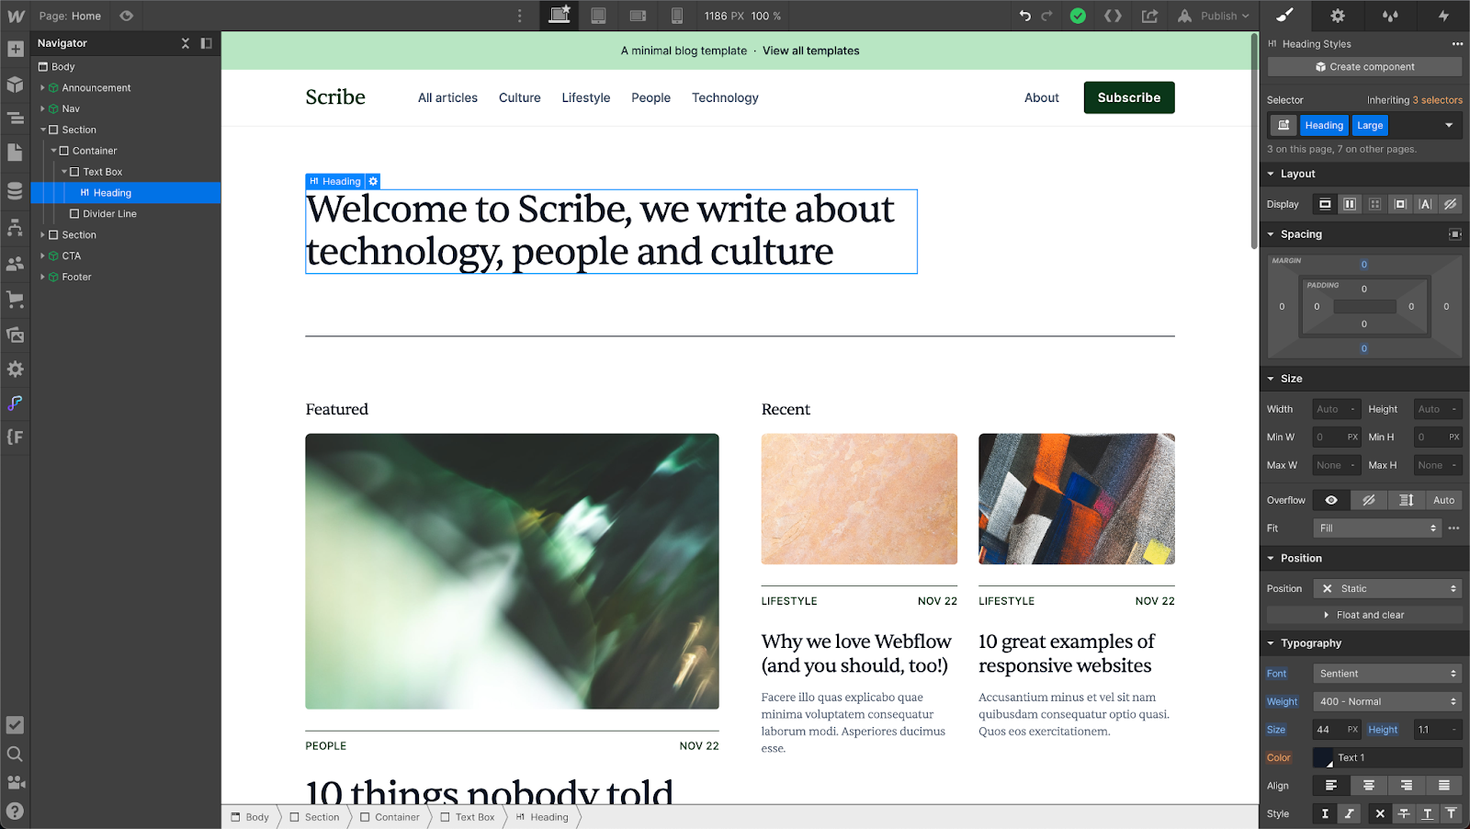1470x829 pixels.
Task: Toggle italic text style in Typography
Action: coord(1349,813)
